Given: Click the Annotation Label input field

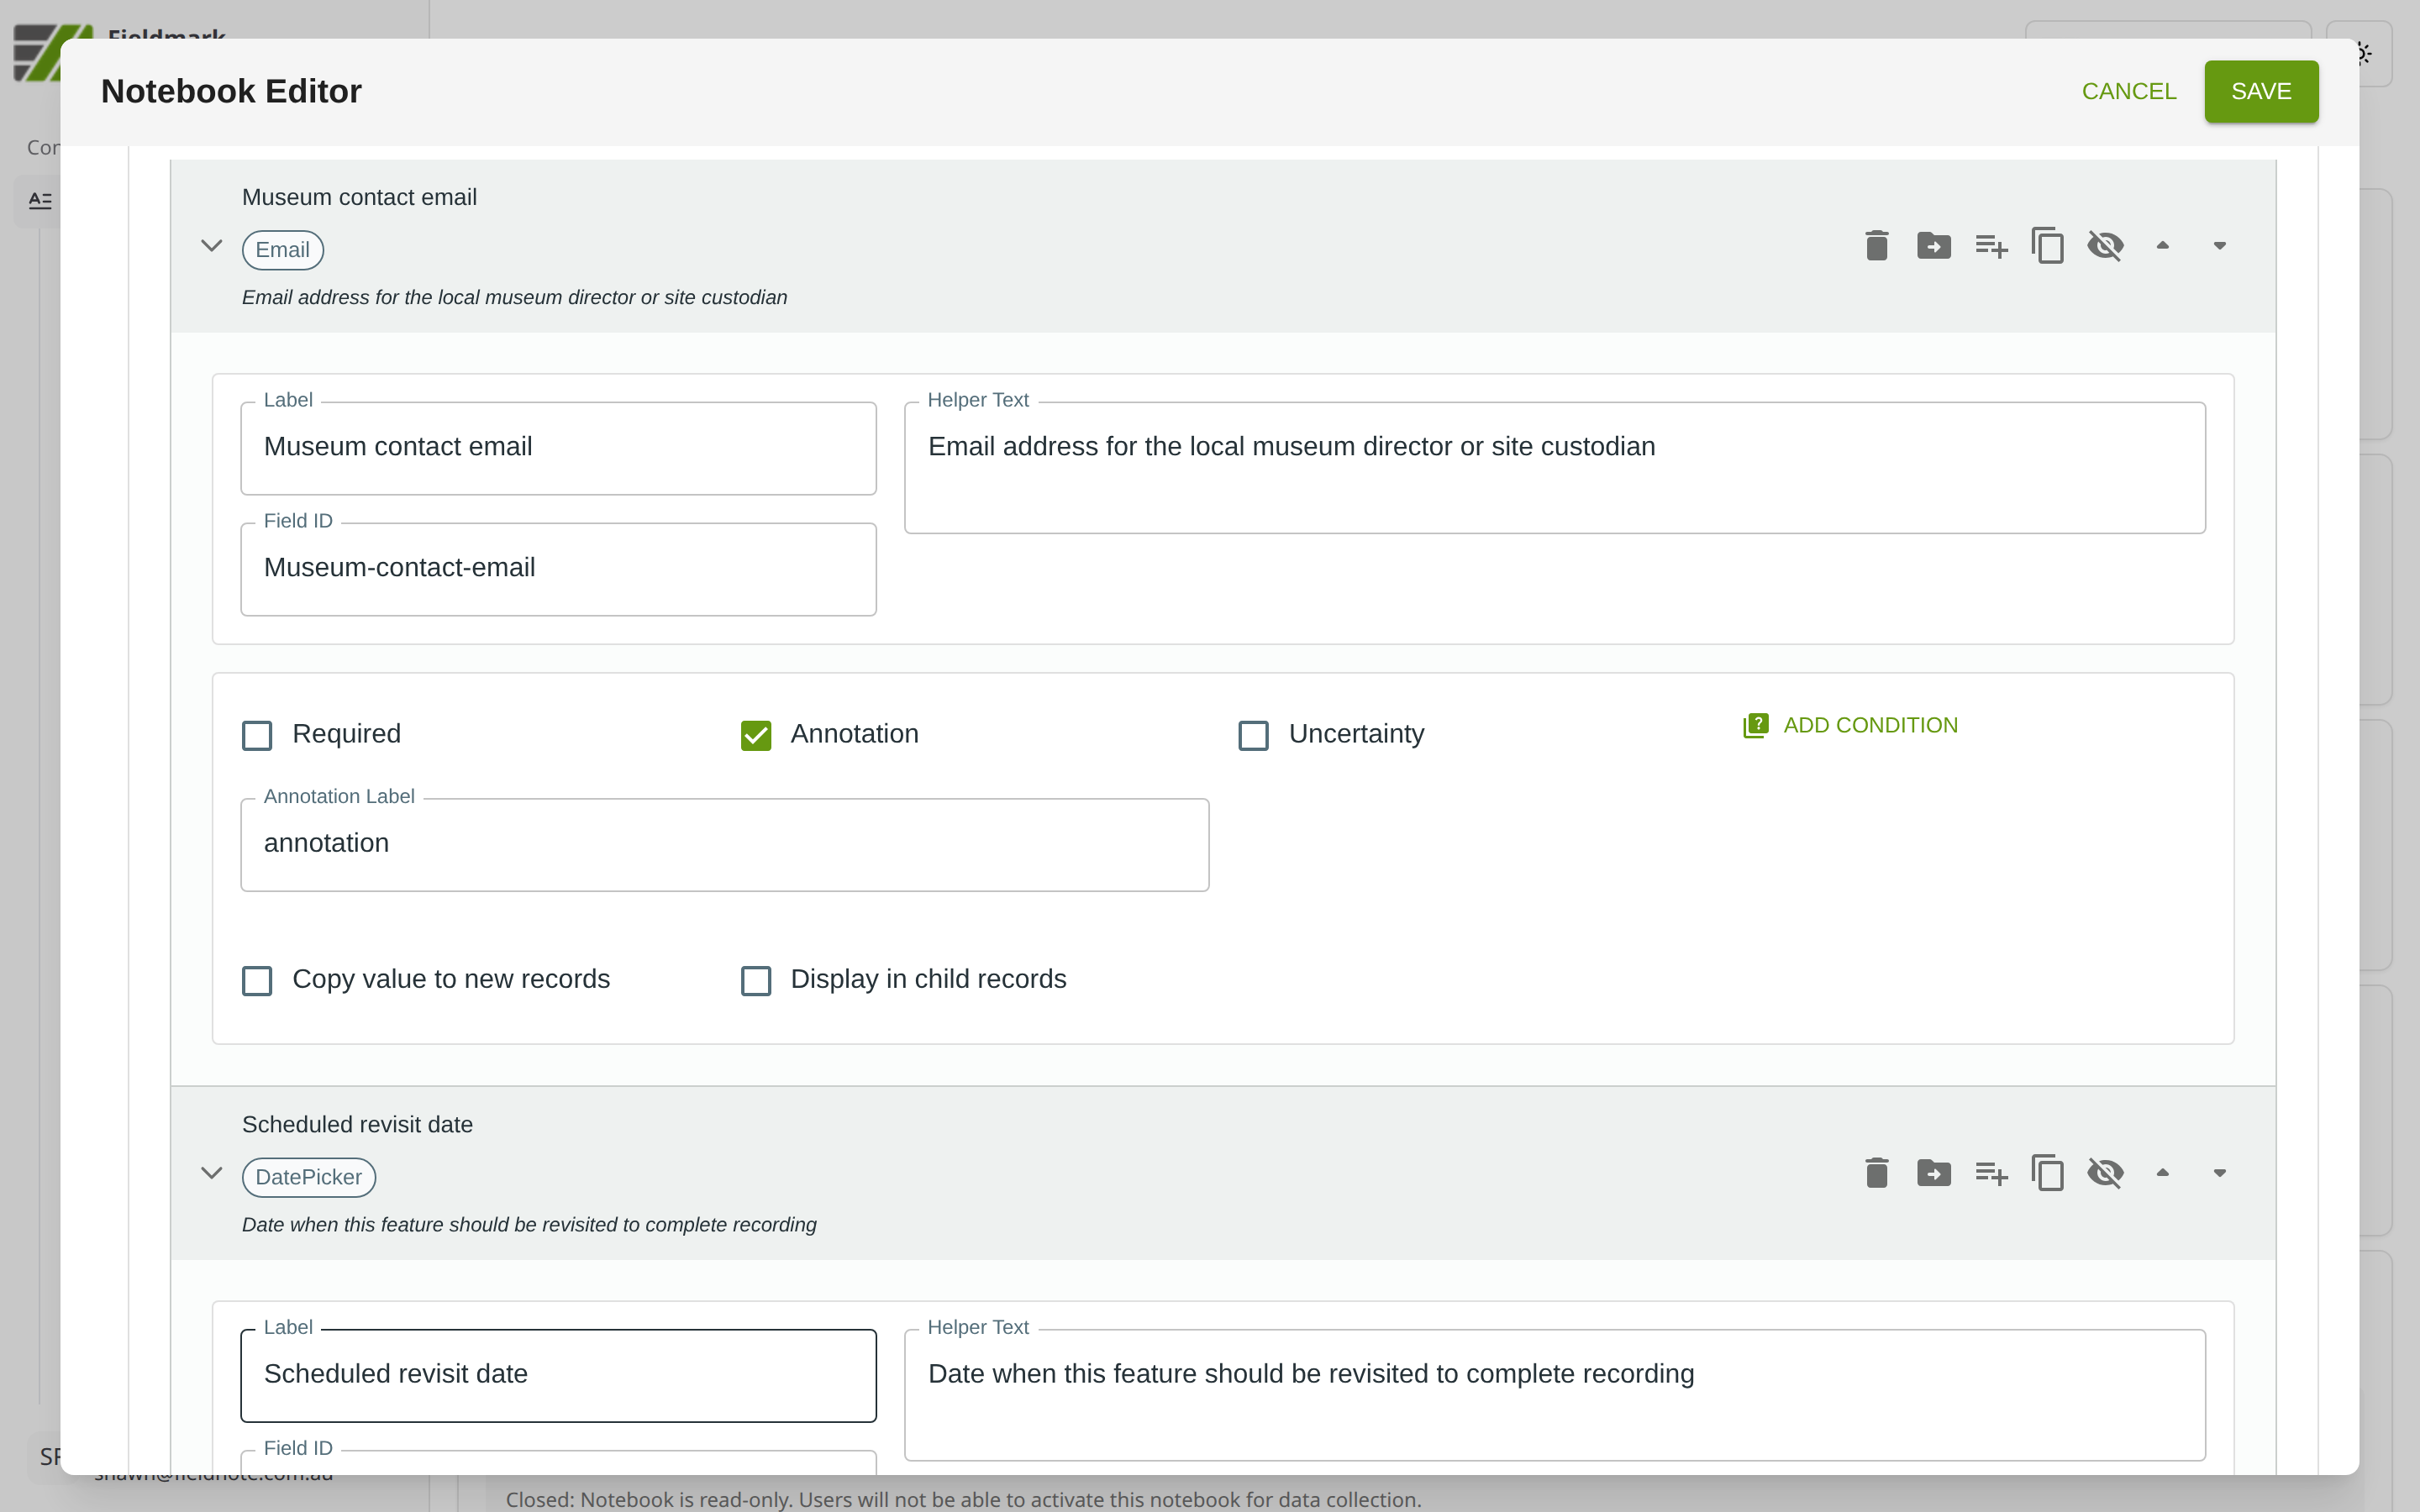Looking at the screenshot, I should pos(724,845).
